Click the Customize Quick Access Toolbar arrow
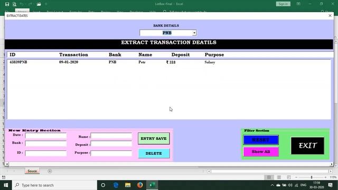Screen dimensions: 338x190 pyautogui.click(x=46, y=4)
